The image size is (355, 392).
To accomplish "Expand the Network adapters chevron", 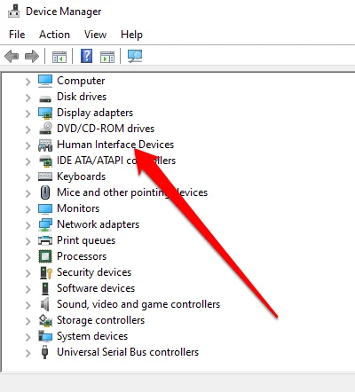I will [28, 225].
